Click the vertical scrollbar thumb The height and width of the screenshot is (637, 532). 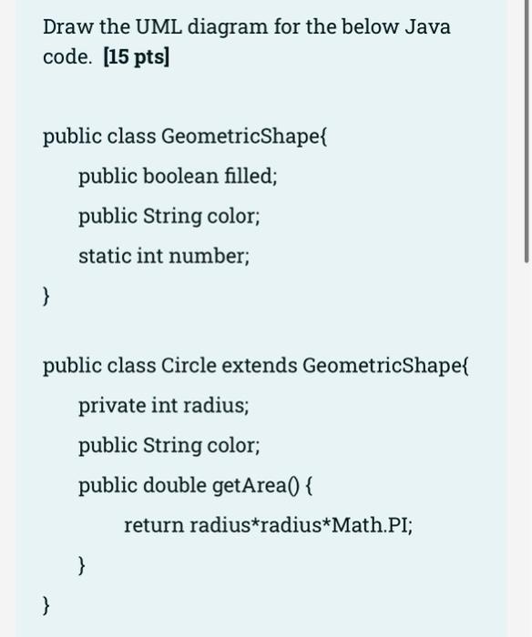527,131
